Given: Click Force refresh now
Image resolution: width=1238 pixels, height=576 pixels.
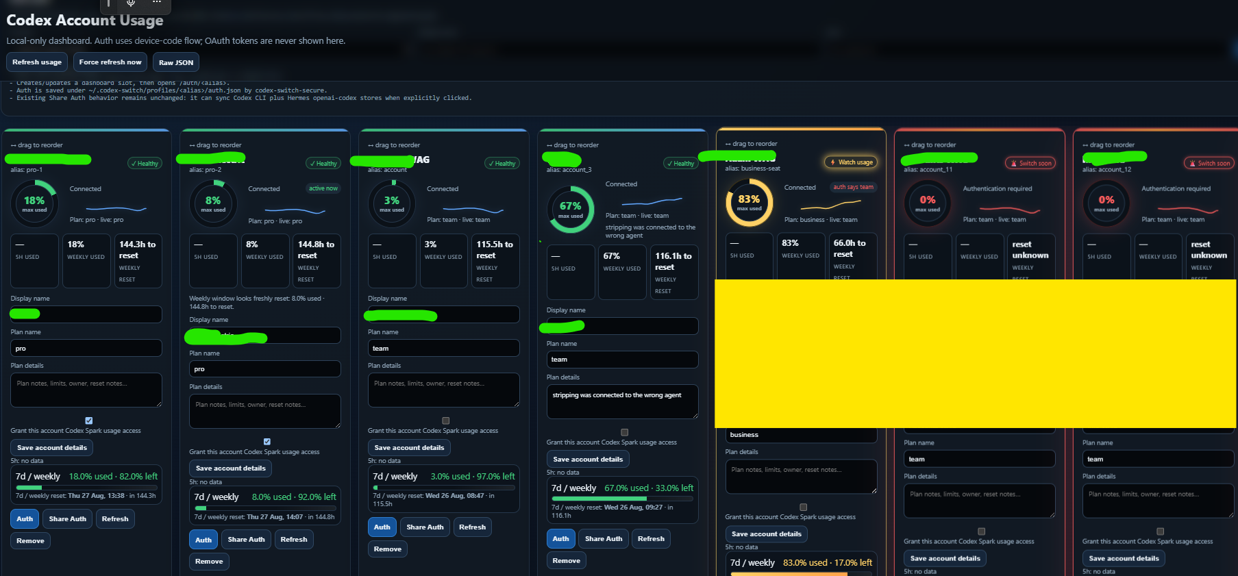Looking at the screenshot, I should coord(110,62).
